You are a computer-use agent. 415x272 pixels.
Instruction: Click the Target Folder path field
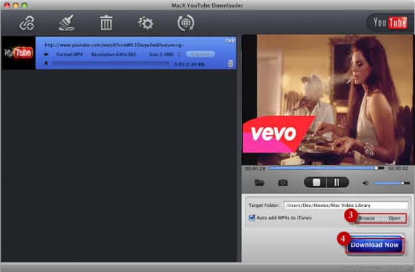point(346,205)
